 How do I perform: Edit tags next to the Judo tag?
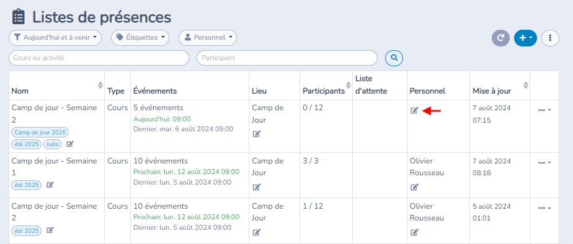click(70, 144)
